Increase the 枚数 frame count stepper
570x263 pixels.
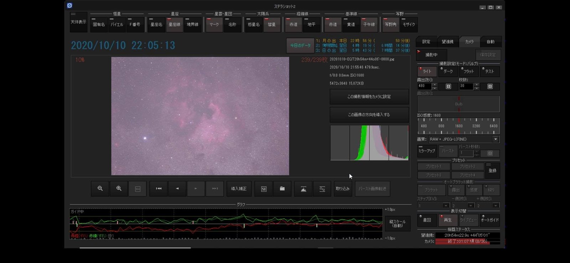coord(476,85)
